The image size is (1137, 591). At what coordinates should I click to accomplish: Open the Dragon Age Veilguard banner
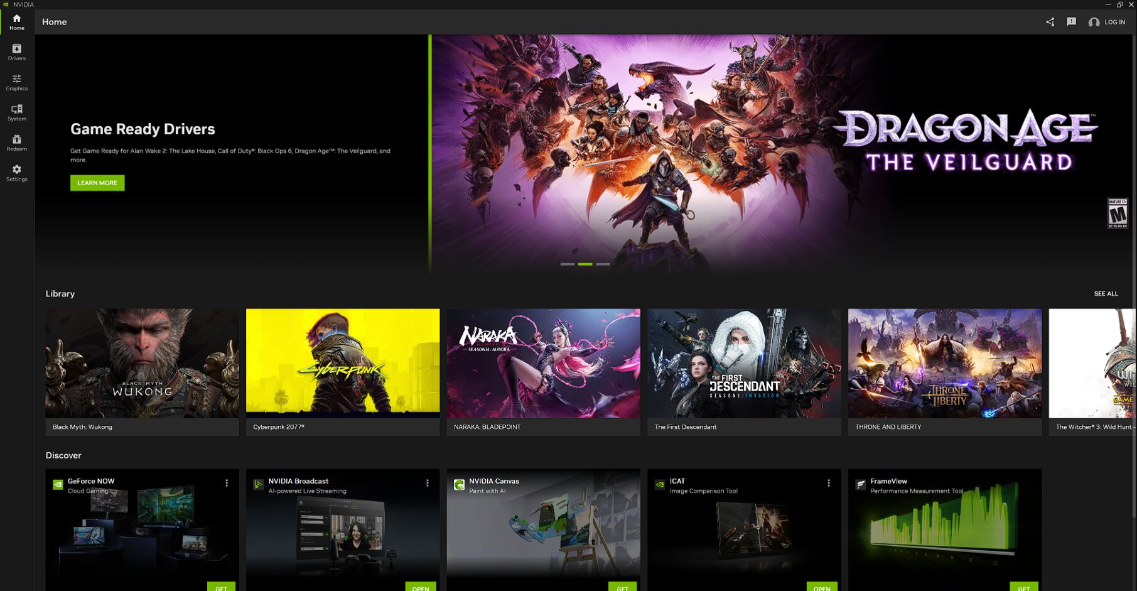[782, 153]
